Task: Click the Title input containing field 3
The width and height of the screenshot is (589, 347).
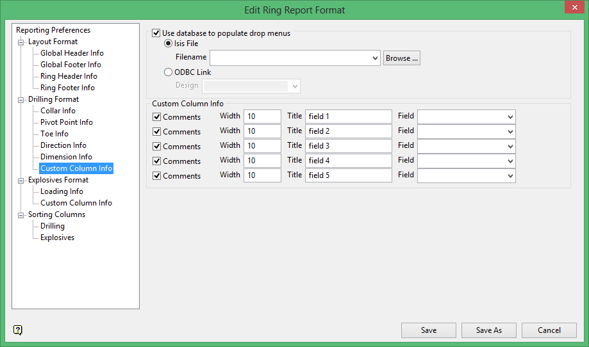Action: click(349, 146)
